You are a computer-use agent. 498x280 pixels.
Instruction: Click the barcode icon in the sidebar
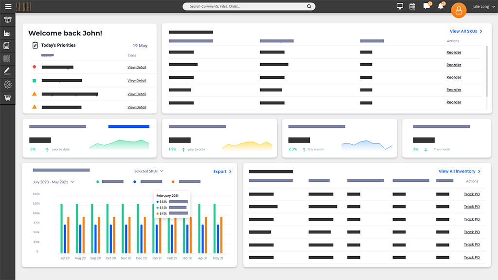pyautogui.click(x=7, y=58)
